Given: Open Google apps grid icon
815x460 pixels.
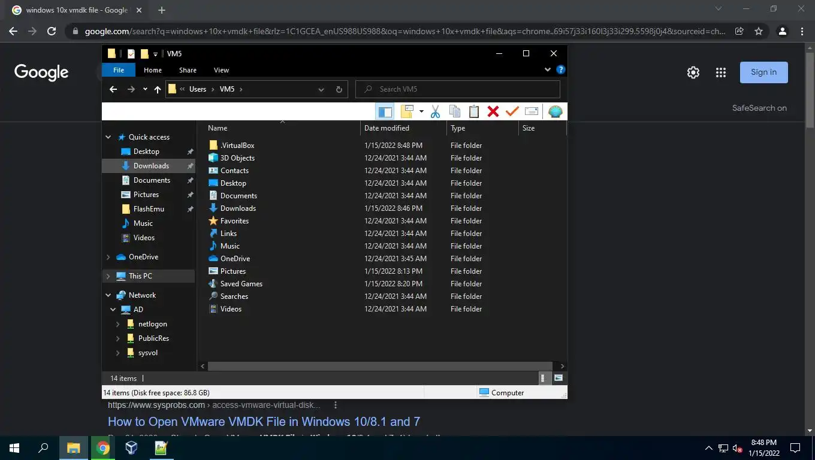Looking at the screenshot, I should [721, 72].
